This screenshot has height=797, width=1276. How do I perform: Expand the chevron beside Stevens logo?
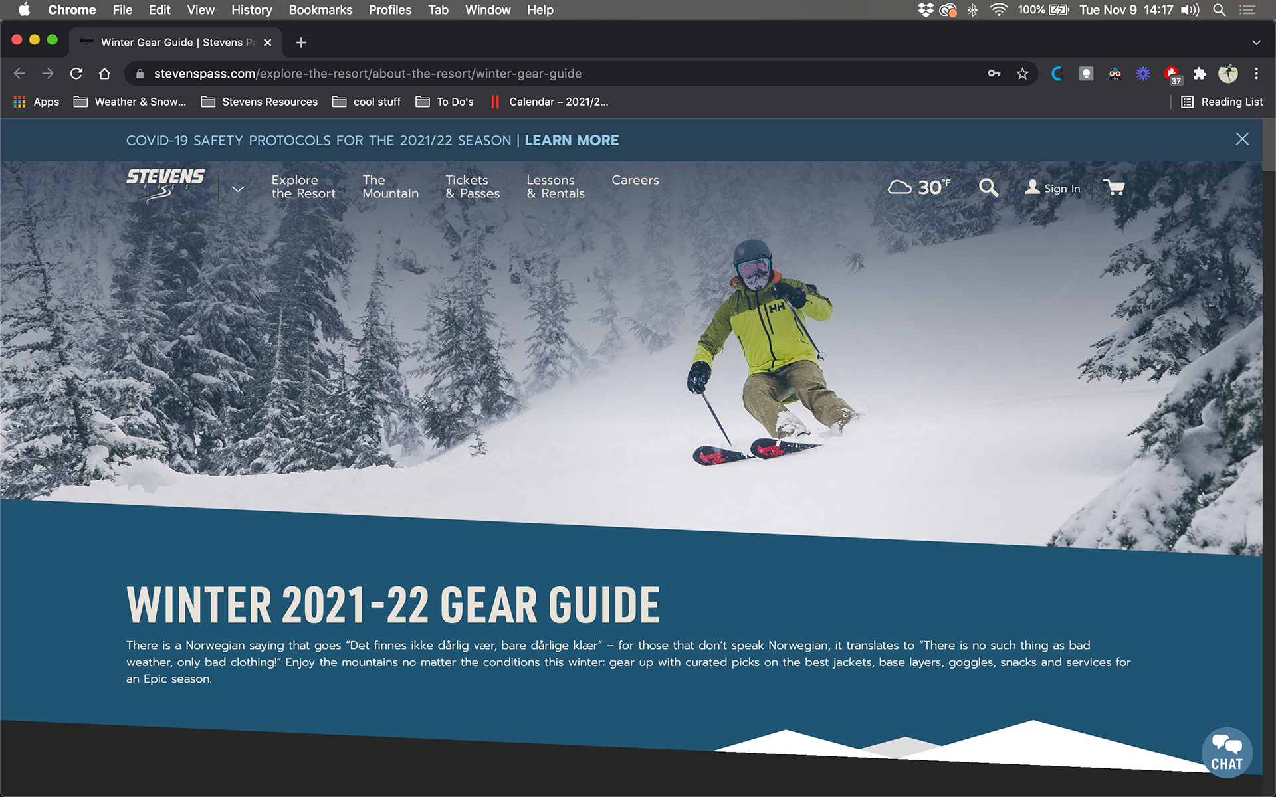coord(238,189)
